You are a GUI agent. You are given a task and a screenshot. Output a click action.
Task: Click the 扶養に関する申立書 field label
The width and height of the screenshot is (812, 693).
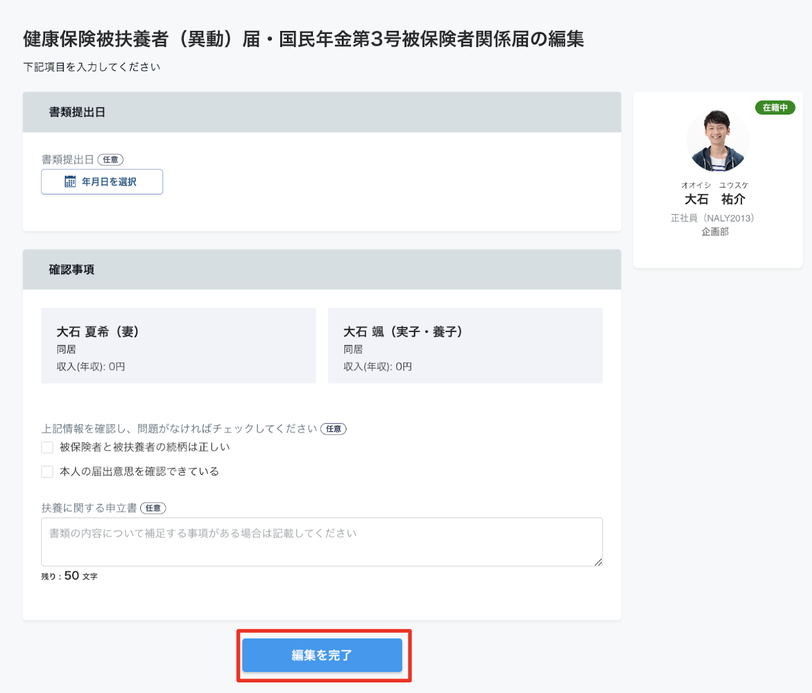[x=89, y=509]
